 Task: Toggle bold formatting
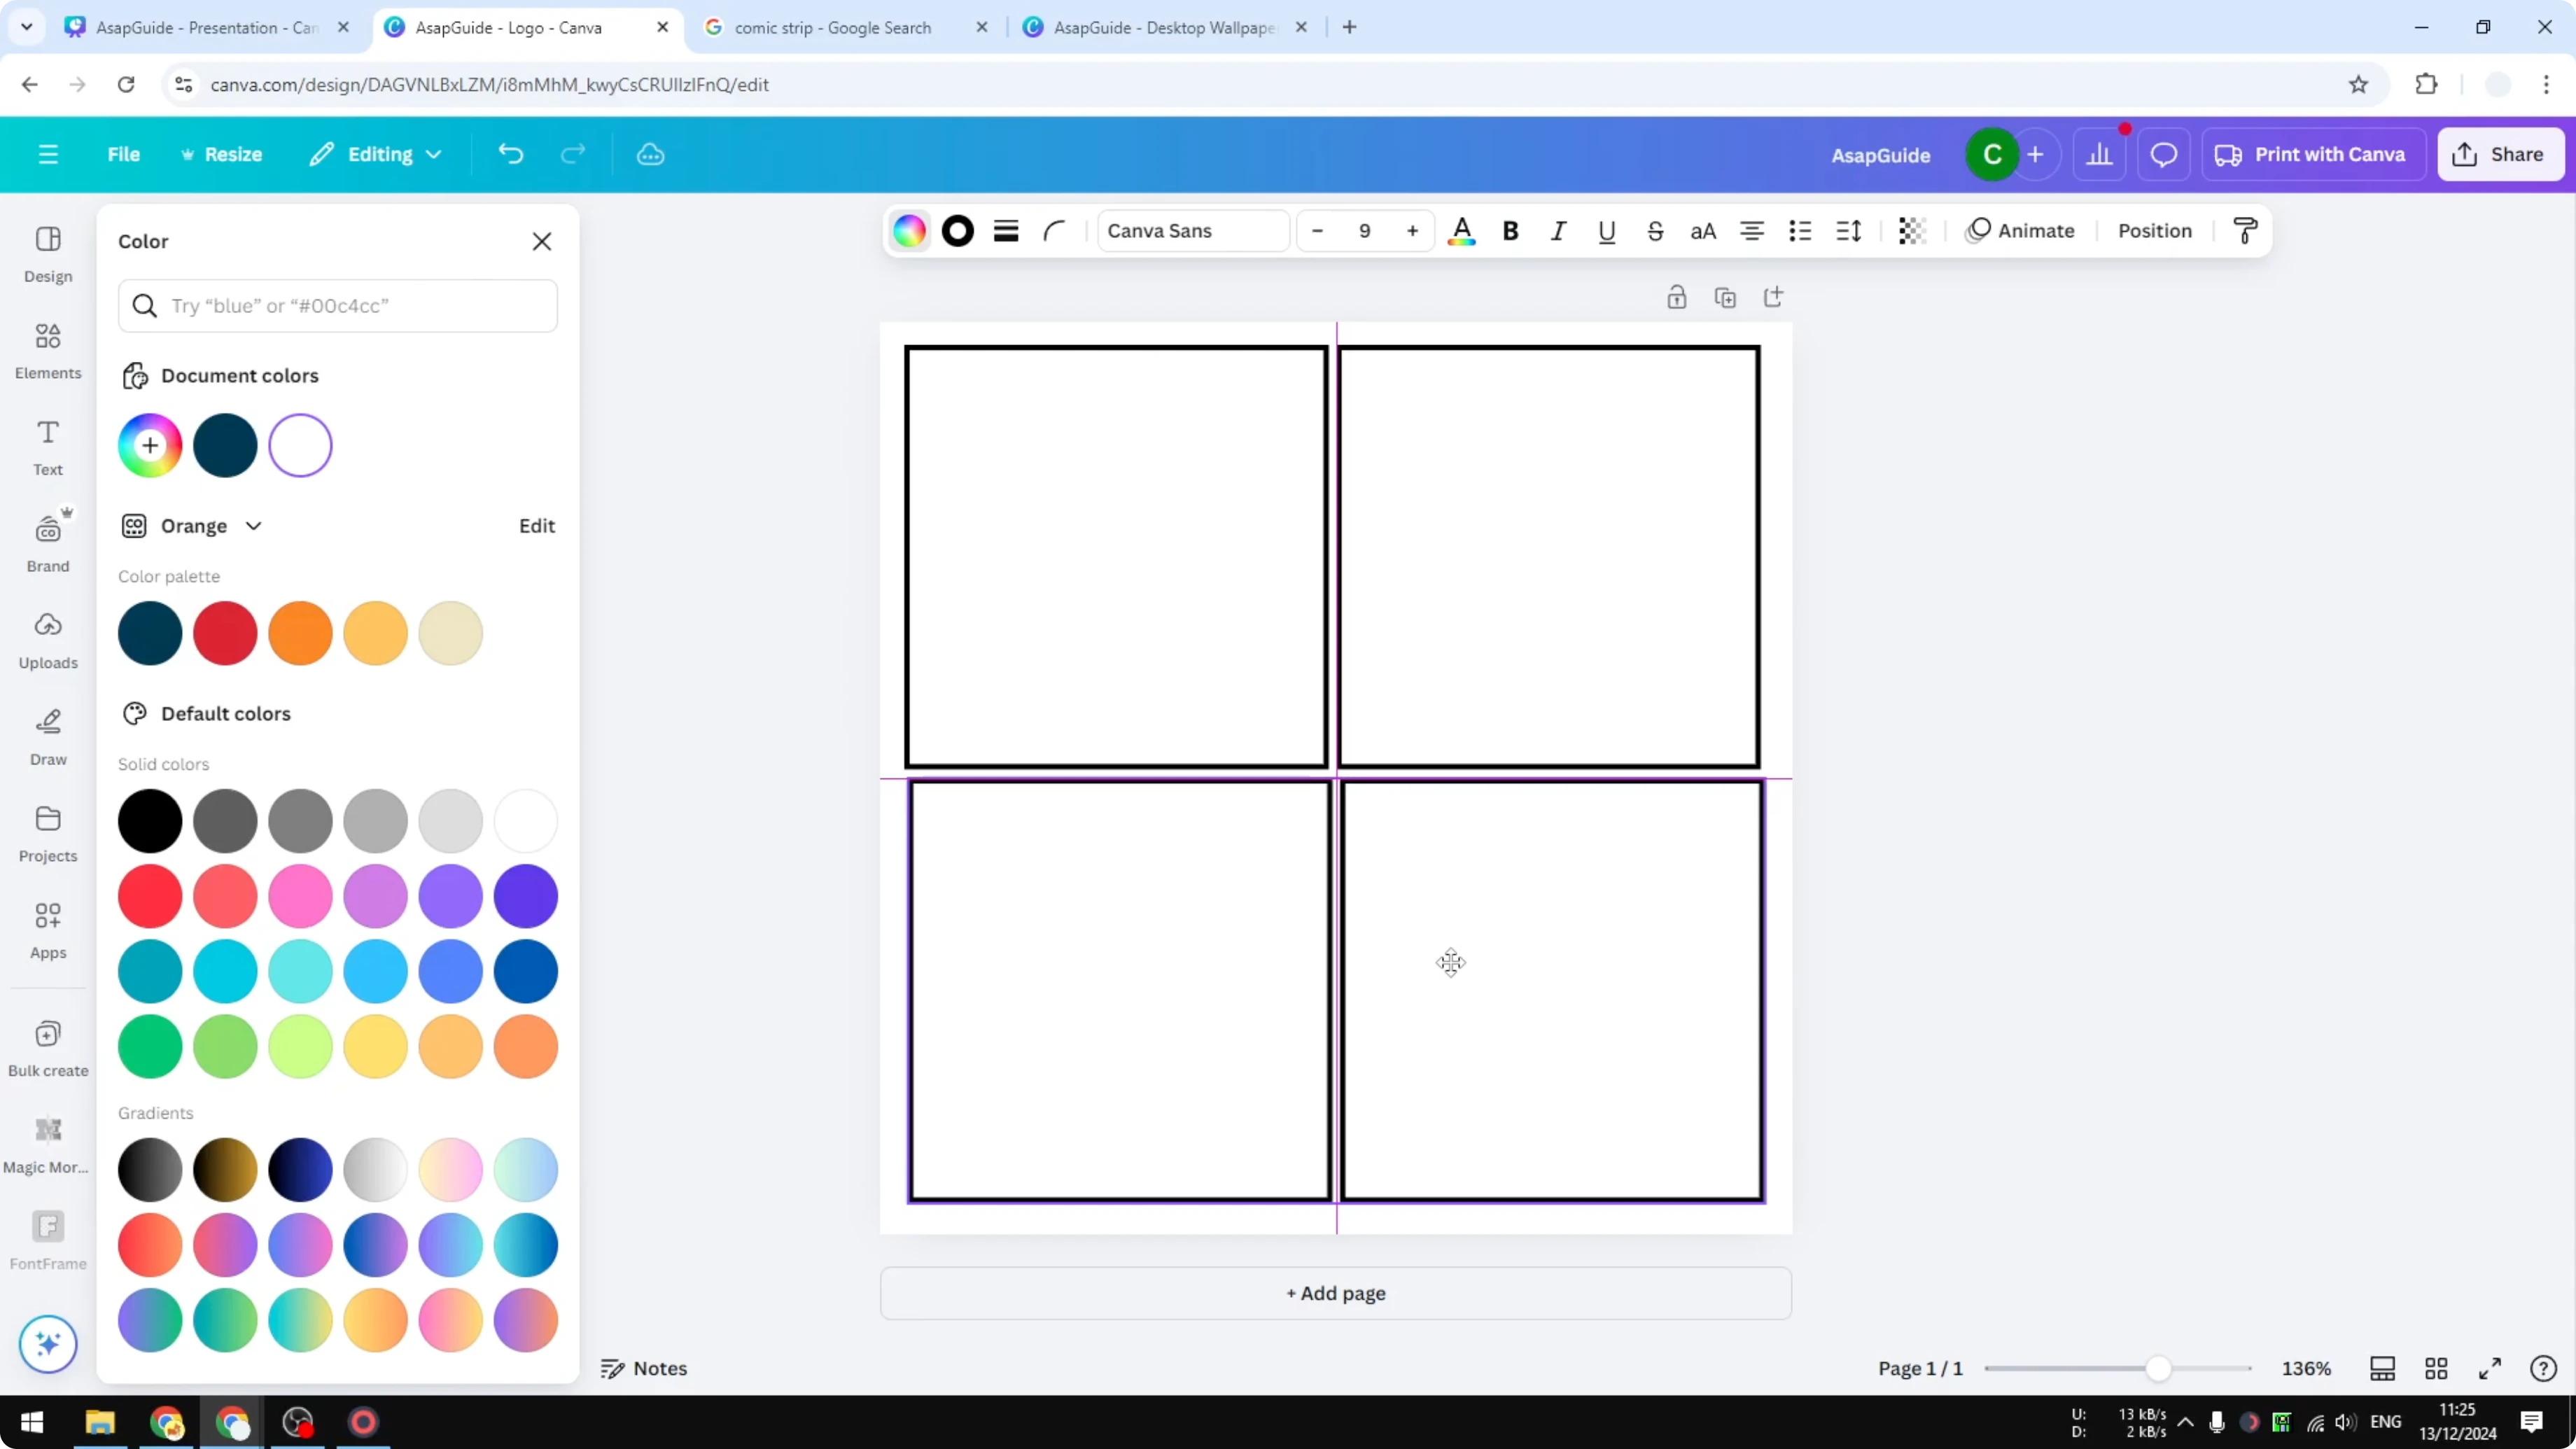[x=1510, y=231]
